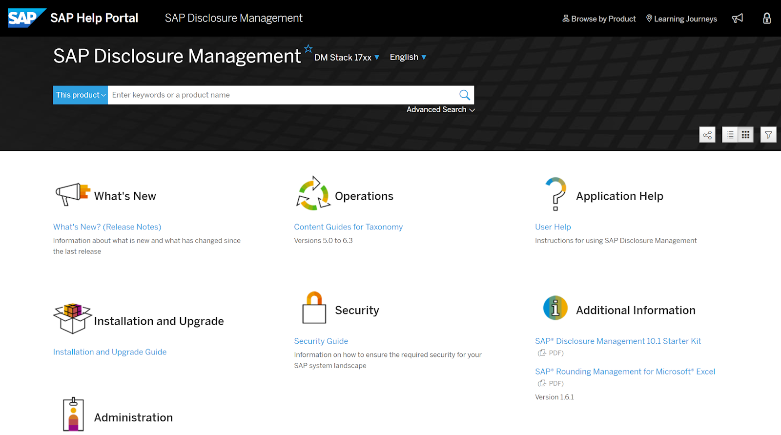Click the Administration section heading

coord(133,418)
